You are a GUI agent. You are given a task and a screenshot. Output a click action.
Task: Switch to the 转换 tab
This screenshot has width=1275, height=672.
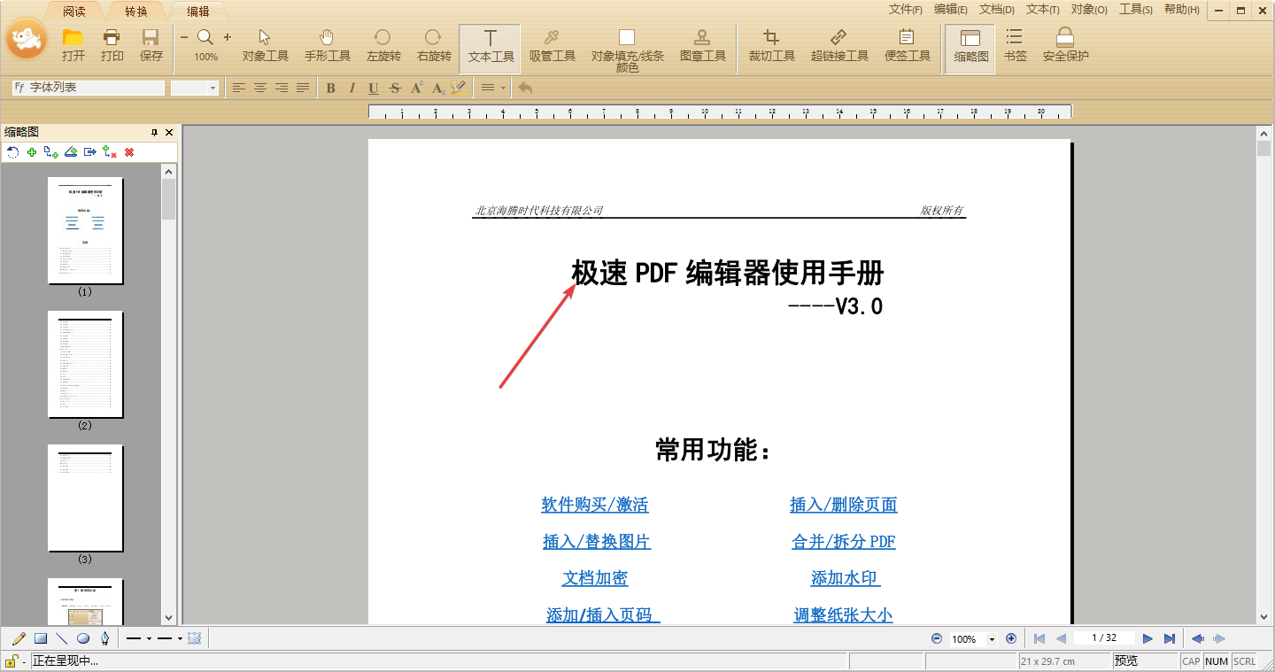coord(136,12)
